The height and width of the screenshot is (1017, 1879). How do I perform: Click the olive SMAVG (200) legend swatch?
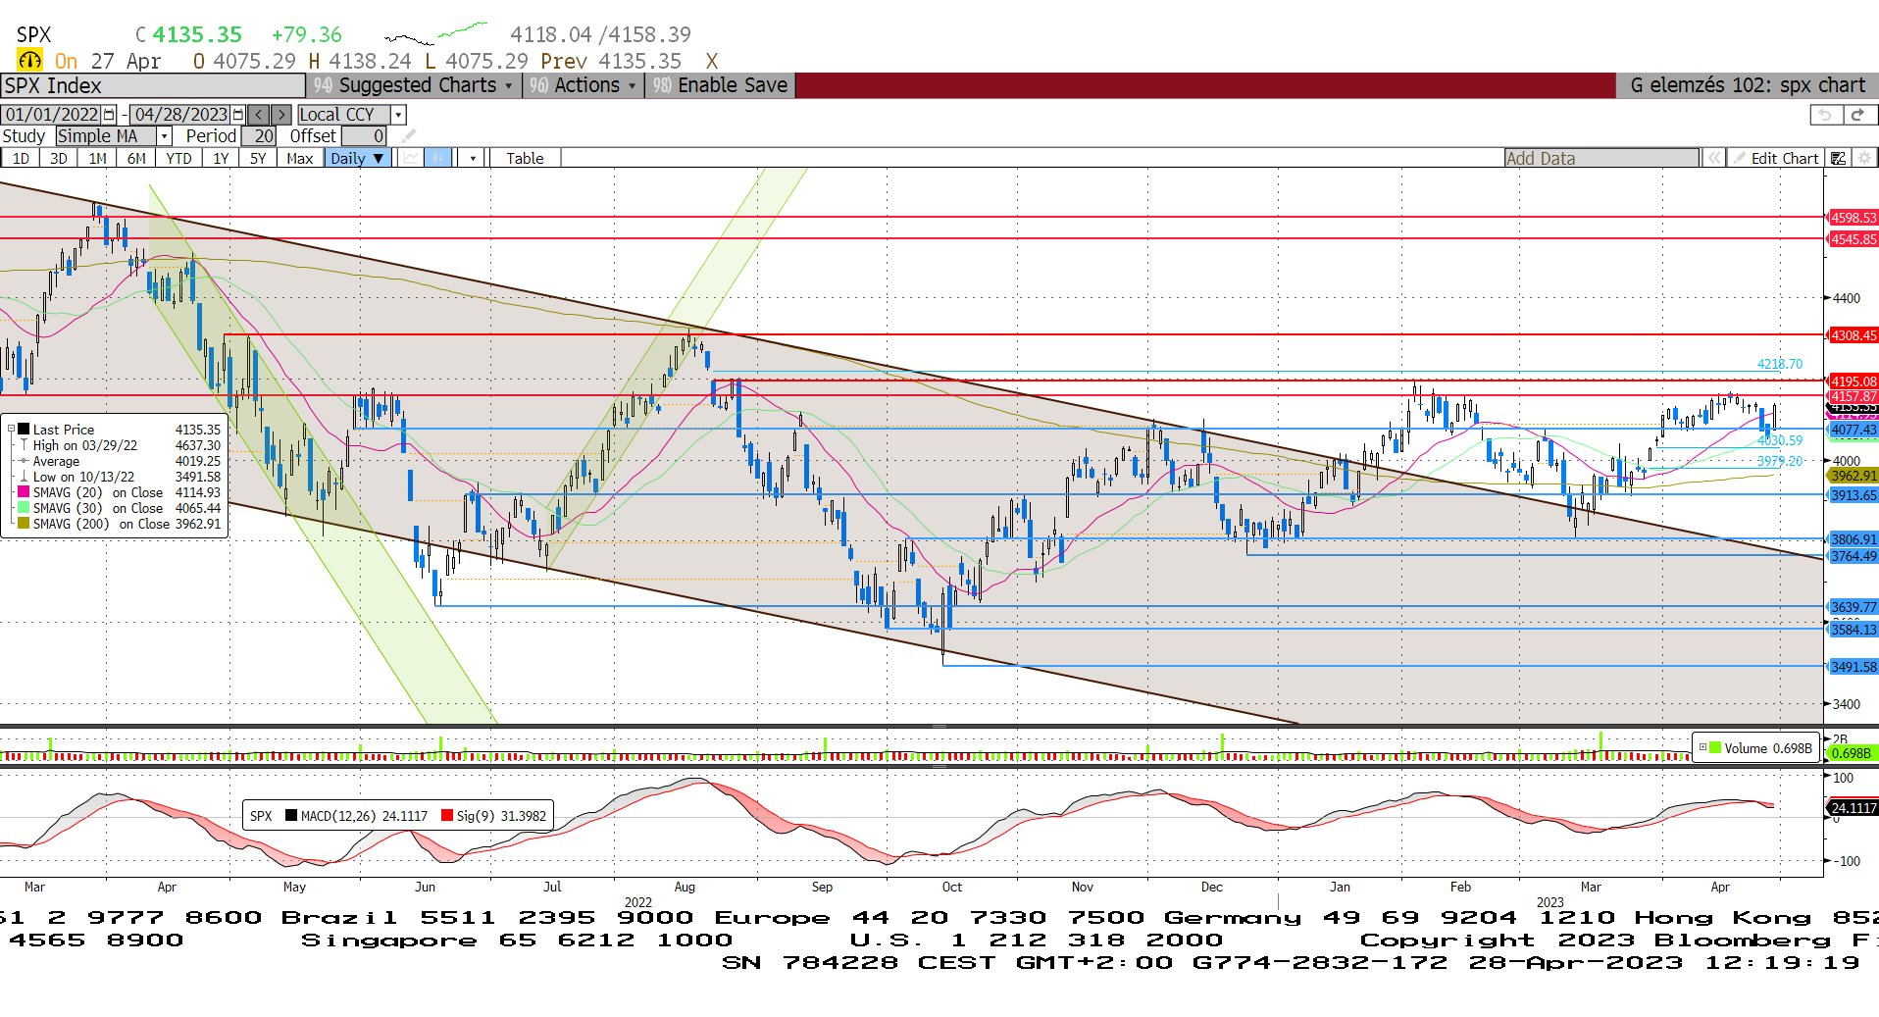point(24,524)
